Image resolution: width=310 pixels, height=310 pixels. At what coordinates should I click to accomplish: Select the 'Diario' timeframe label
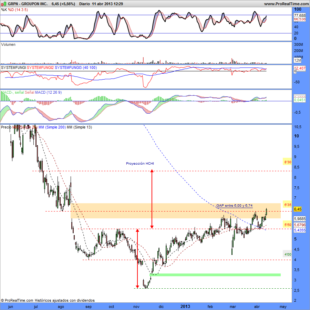click(84, 4)
